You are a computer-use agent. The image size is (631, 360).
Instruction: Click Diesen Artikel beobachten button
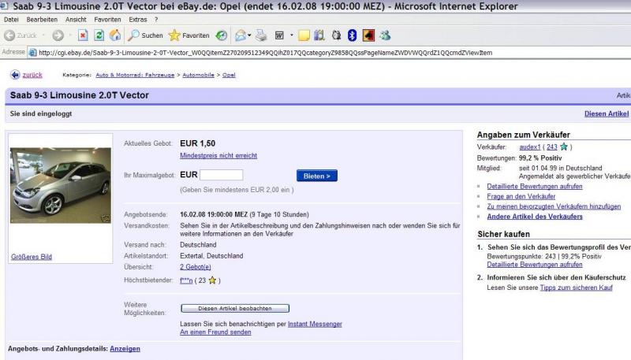point(235,308)
